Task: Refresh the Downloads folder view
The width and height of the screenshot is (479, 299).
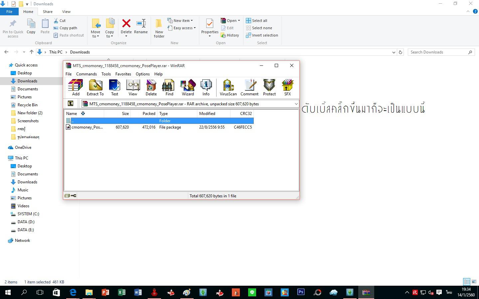Action: (x=400, y=52)
